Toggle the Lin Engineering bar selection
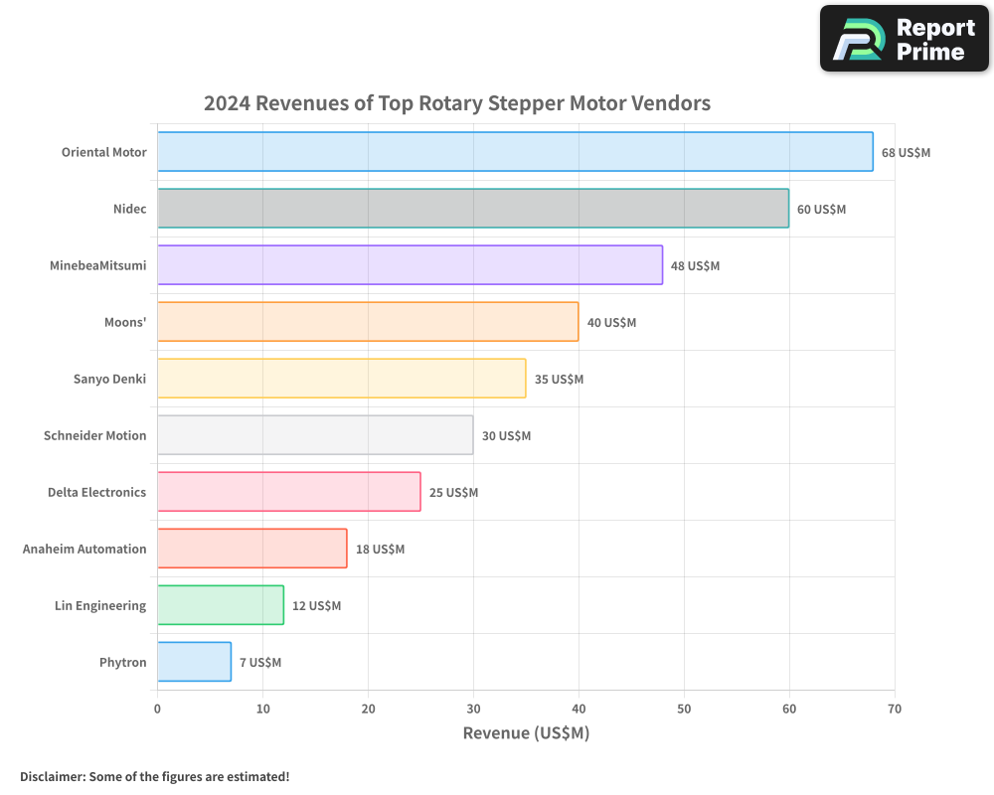Screen dimensions: 994x795 coord(219,605)
